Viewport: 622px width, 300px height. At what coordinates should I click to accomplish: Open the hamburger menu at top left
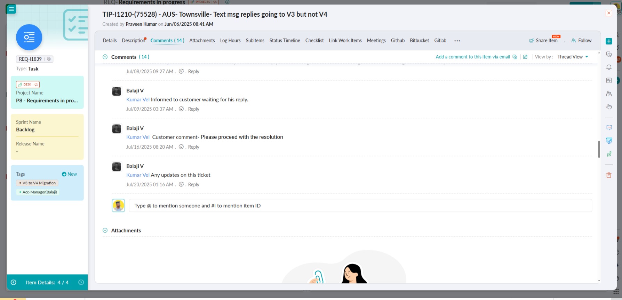coord(11,9)
